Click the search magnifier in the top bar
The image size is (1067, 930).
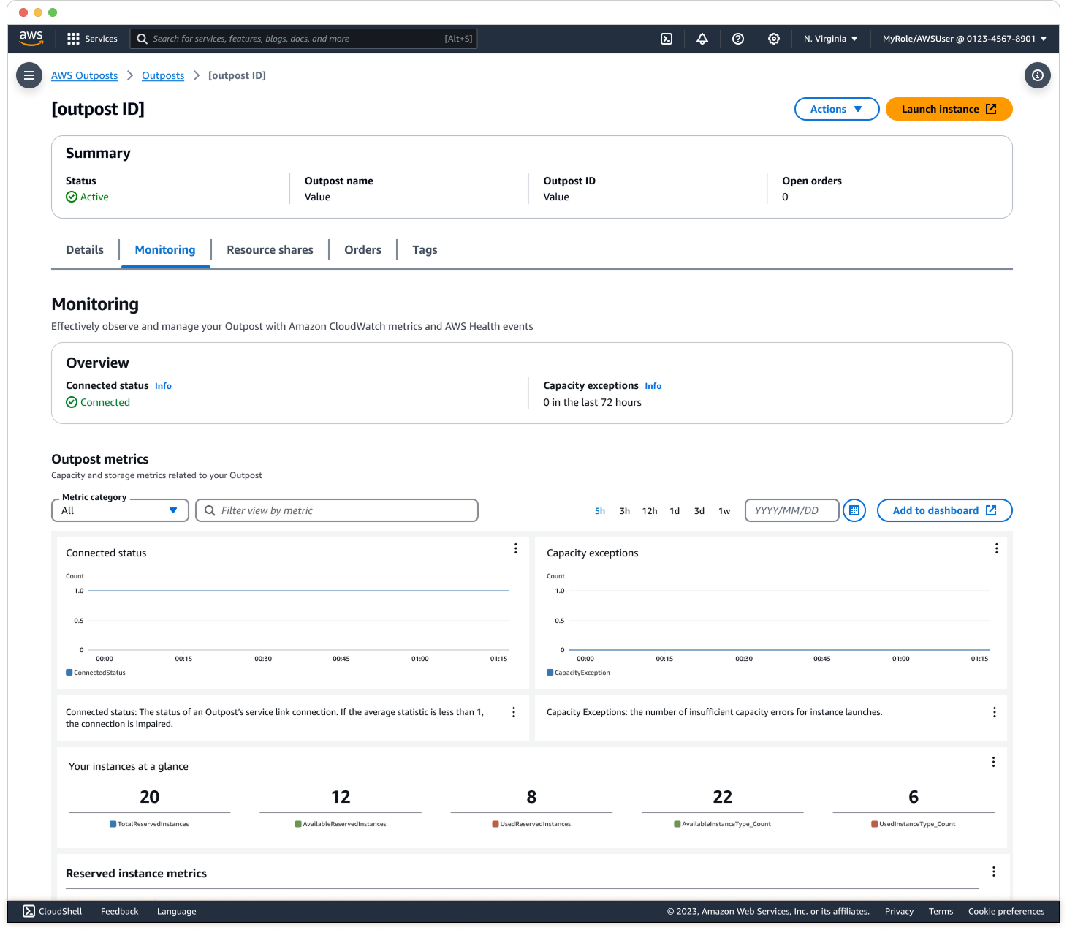pyautogui.click(x=142, y=39)
